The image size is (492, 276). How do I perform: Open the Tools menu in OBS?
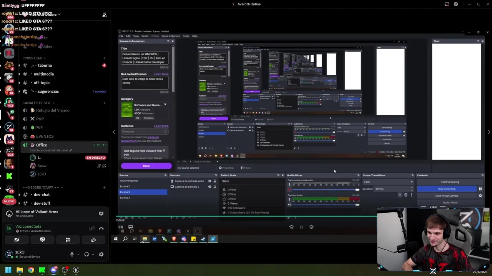click(x=186, y=36)
